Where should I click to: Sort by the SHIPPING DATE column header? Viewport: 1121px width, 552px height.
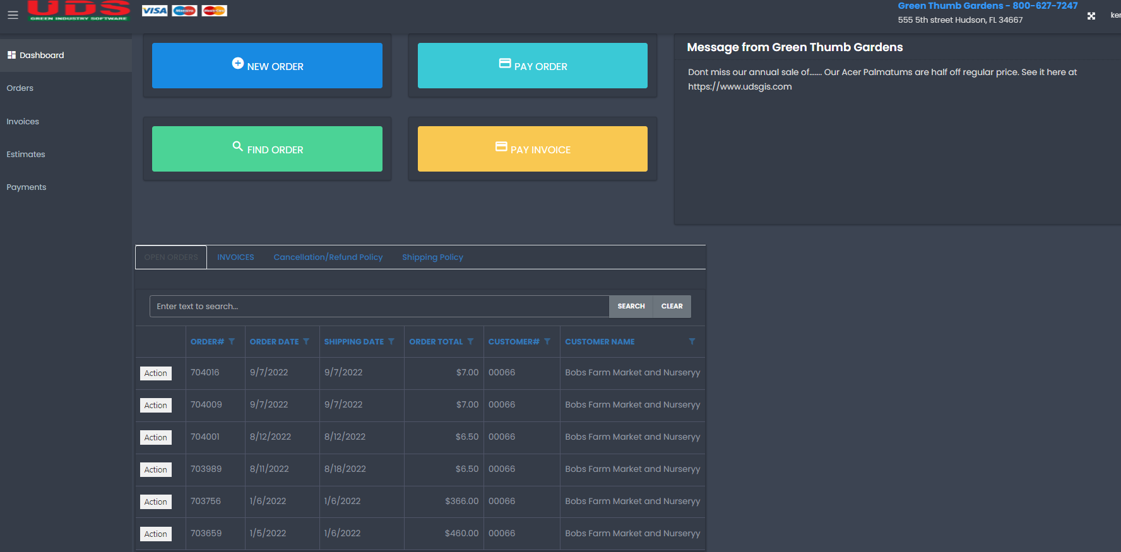click(354, 342)
